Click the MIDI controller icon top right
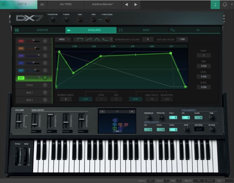Image resolution: width=234 pixels, height=183 pixels. click(x=225, y=4)
